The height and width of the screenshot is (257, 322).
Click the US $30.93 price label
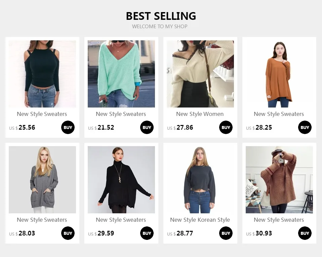point(259,233)
